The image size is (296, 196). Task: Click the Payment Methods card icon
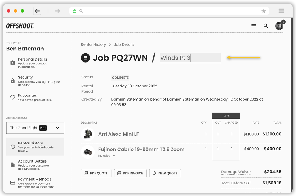point(13,183)
